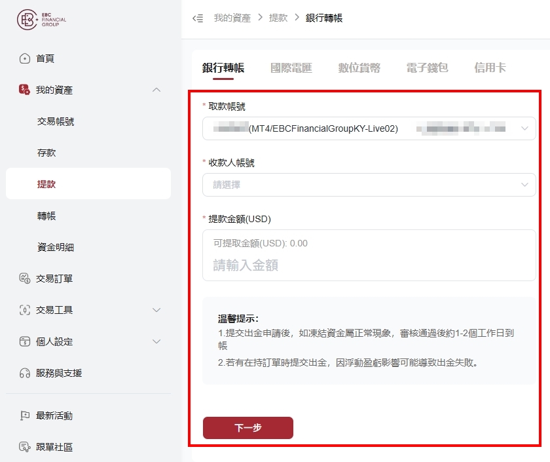Viewport: 550px width, 462px height.
Task: Click the 我的資產 wallet icon
Action: point(24,90)
